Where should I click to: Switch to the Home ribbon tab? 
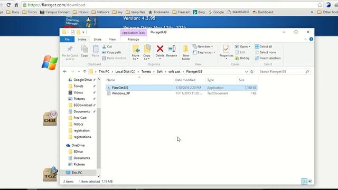tap(82, 40)
